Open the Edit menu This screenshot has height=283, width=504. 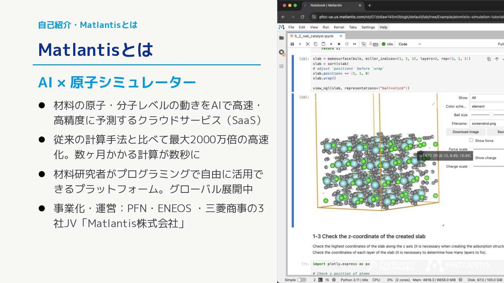pyautogui.click(x=302, y=27)
